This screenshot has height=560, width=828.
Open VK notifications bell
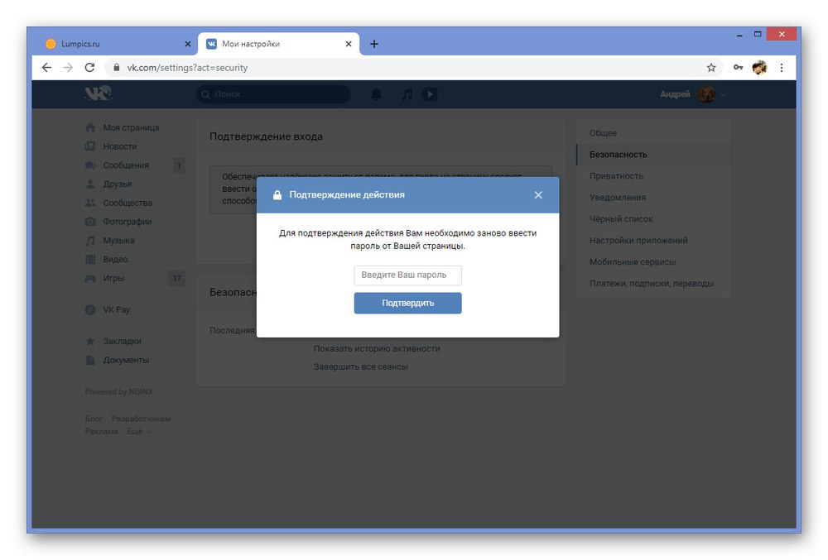click(376, 94)
